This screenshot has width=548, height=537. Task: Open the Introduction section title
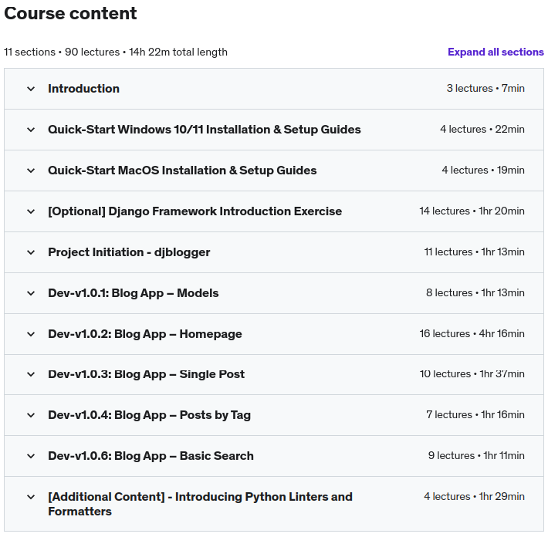tap(83, 89)
